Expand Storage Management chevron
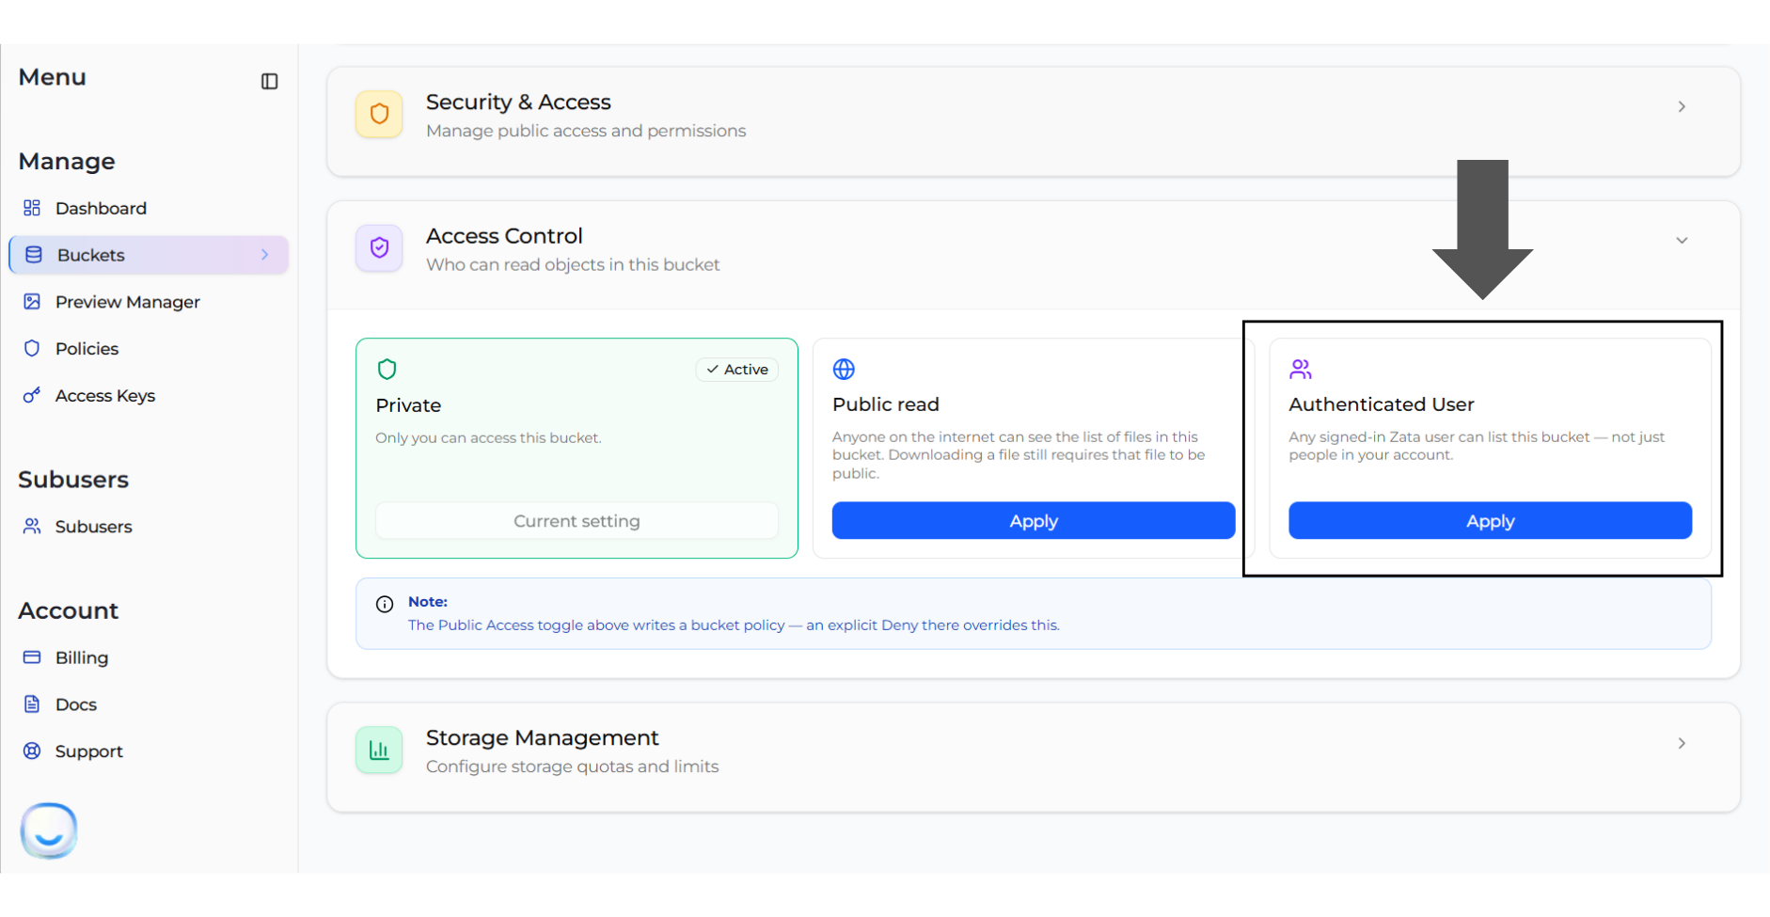 (x=1682, y=744)
